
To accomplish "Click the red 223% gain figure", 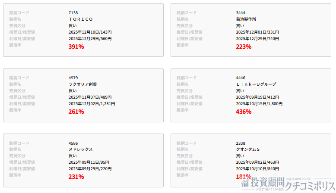I will (x=244, y=47).
